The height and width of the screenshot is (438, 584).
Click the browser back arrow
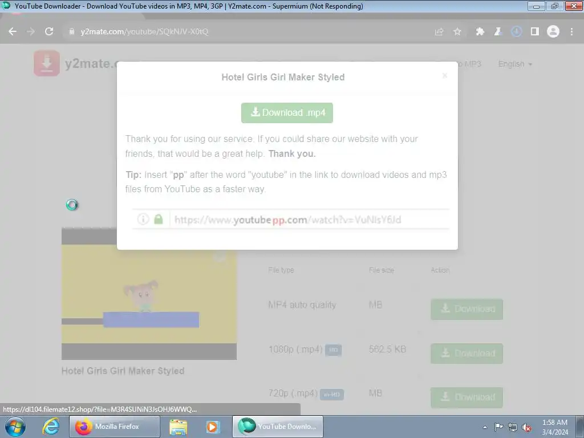click(x=13, y=32)
